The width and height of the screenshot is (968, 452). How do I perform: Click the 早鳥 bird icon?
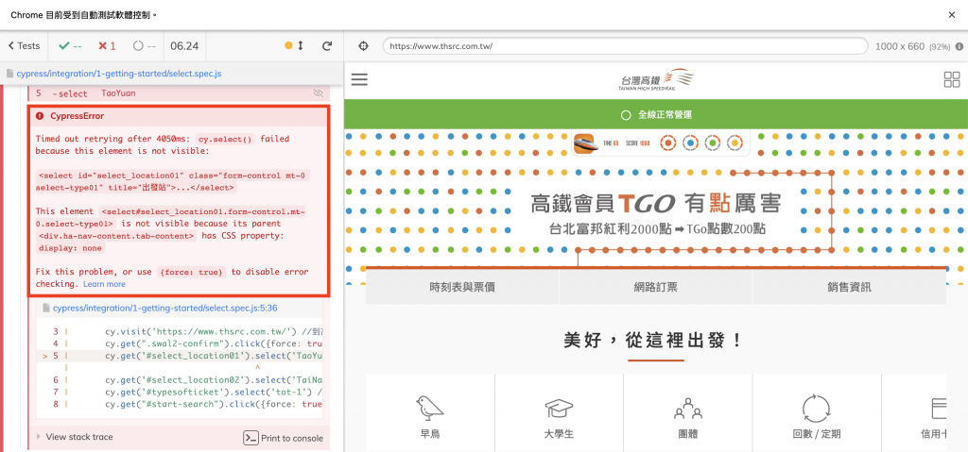tap(430, 409)
